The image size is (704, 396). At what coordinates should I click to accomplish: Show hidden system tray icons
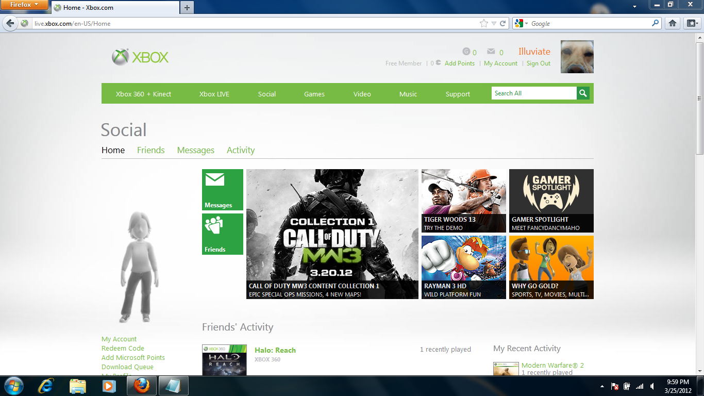[602, 386]
